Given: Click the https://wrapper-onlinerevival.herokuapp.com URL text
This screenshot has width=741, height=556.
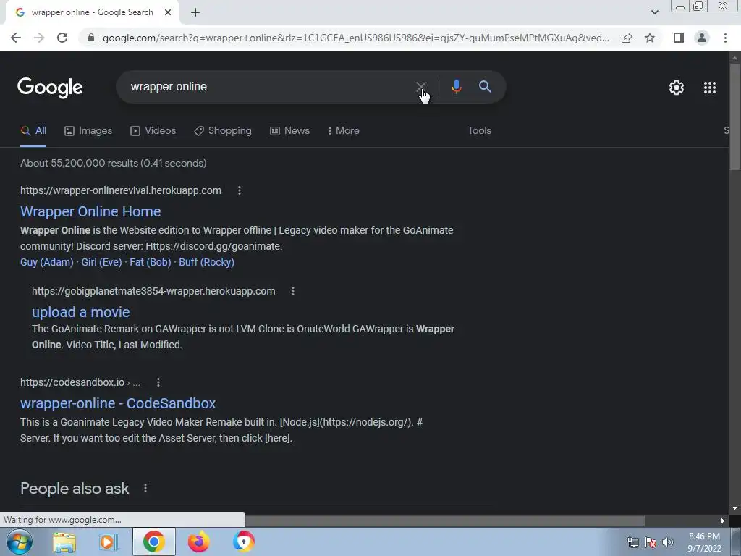Looking at the screenshot, I should pos(121,190).
